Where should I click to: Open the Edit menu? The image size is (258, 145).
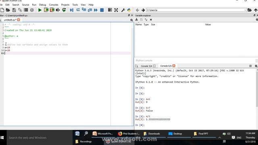click(7, 5)
